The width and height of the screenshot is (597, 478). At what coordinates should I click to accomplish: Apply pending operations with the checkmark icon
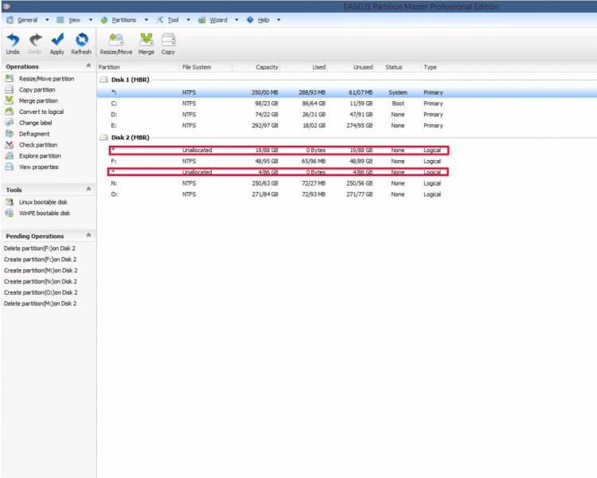click(57, 40)
